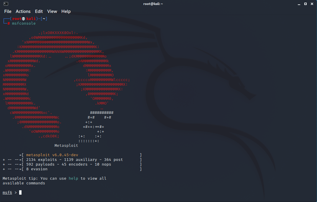
Task: Click the 'metasploit v6.0.45-dev' version text
Action: [52, 155]
